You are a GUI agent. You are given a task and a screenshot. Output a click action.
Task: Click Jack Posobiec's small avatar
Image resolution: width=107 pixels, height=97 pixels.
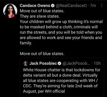(26, 63)
